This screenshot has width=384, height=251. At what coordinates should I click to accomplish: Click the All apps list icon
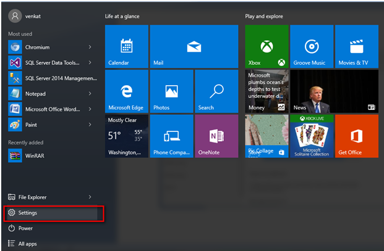pos(12,244)
